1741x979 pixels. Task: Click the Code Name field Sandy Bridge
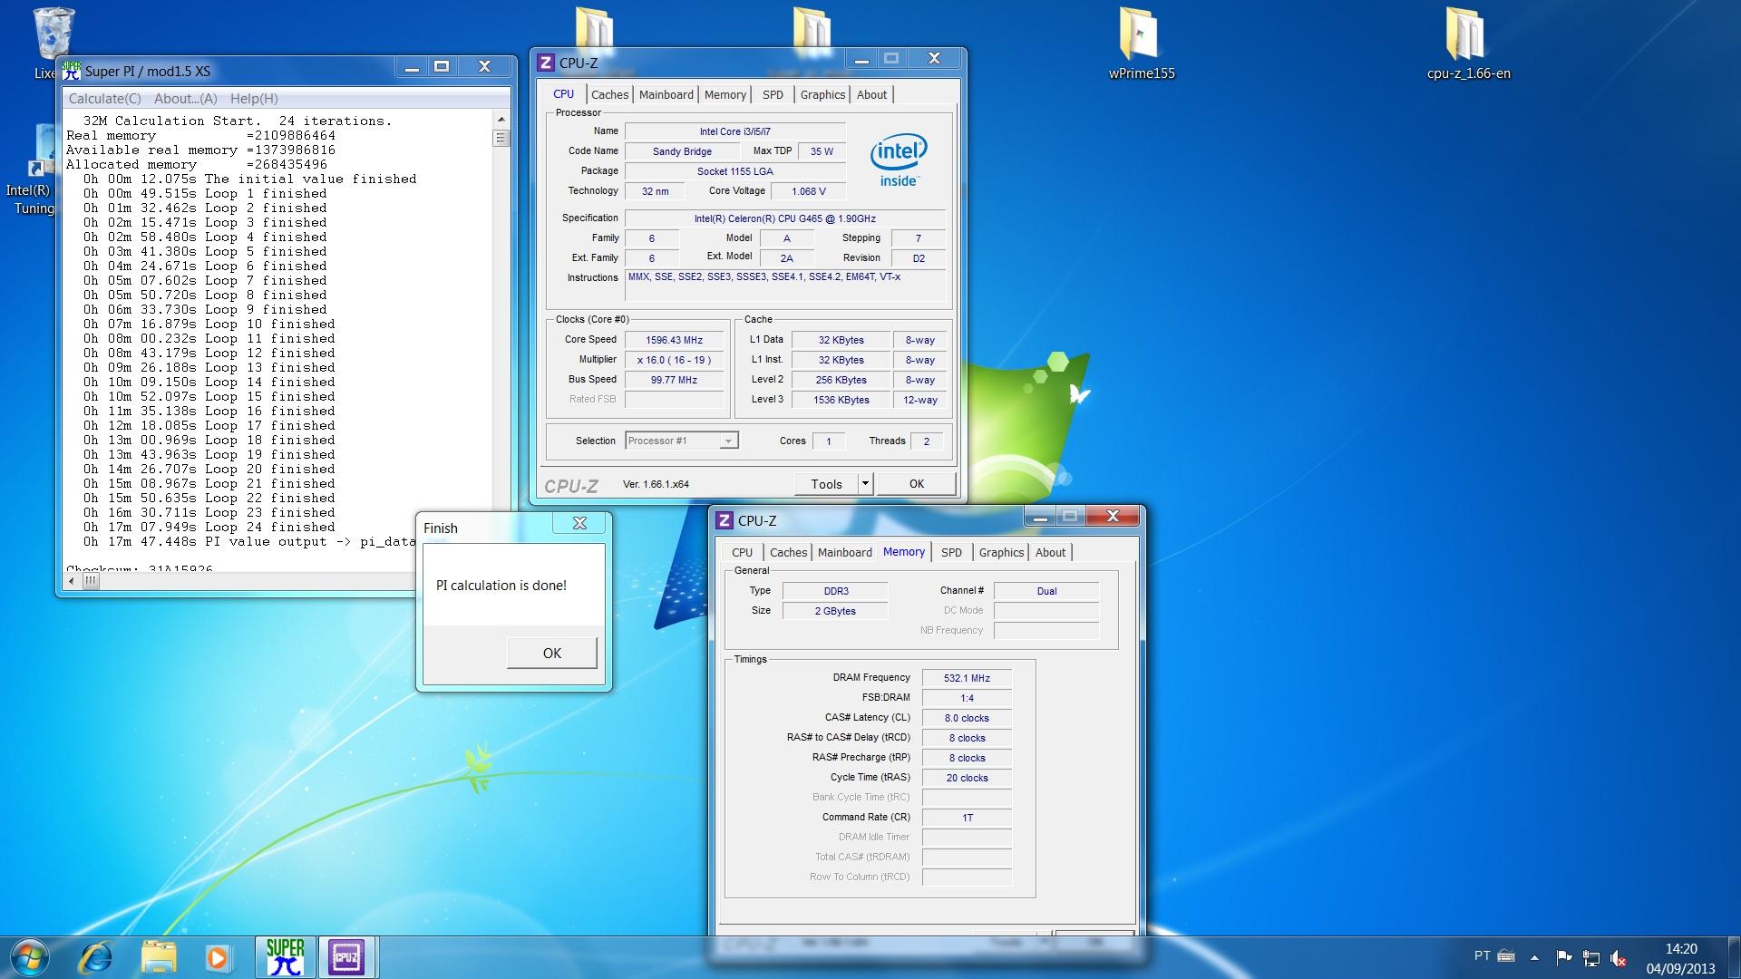click(682, 151)
